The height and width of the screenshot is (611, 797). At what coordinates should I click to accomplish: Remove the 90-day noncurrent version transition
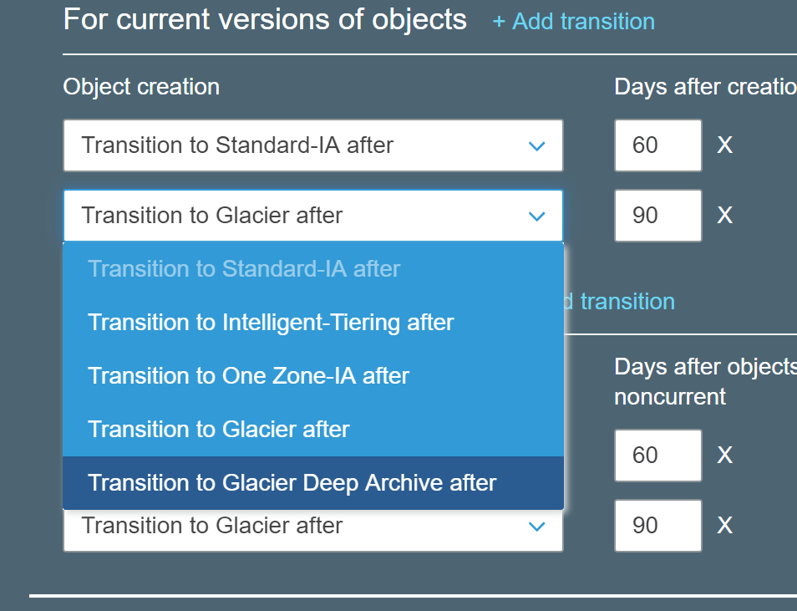pos(723,525)
